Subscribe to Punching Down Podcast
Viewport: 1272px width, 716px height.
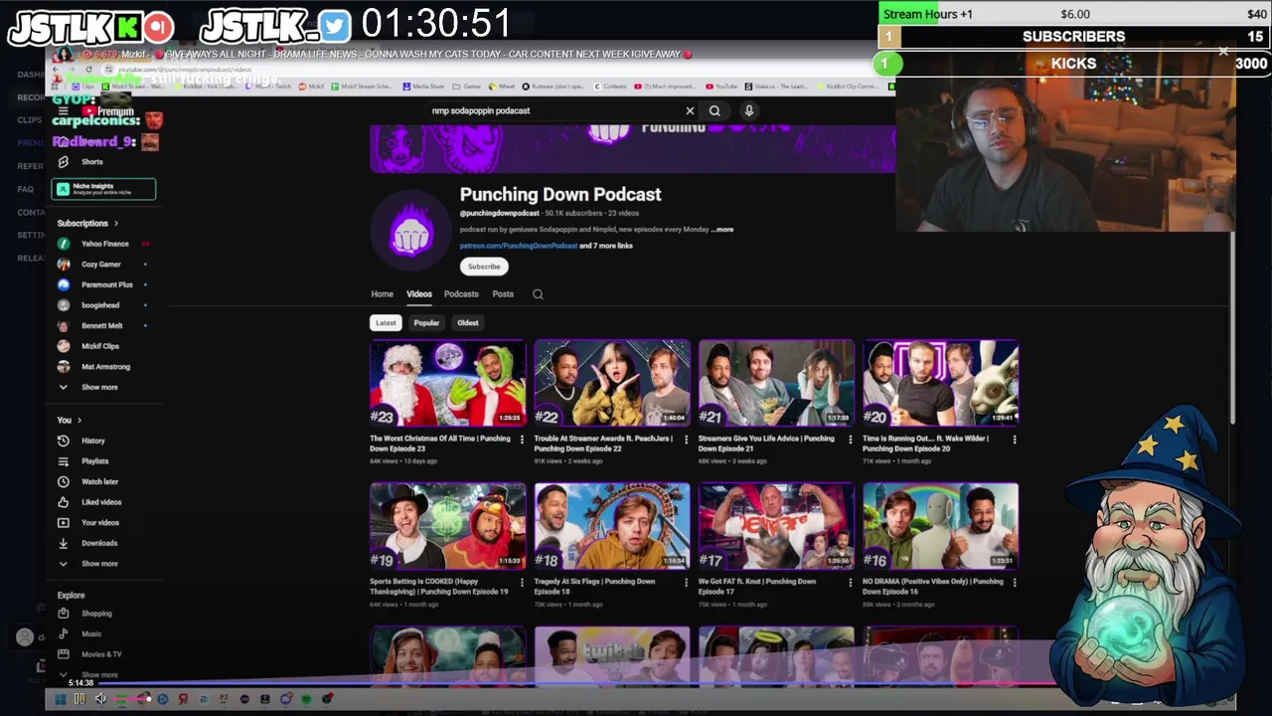(484, 267)
